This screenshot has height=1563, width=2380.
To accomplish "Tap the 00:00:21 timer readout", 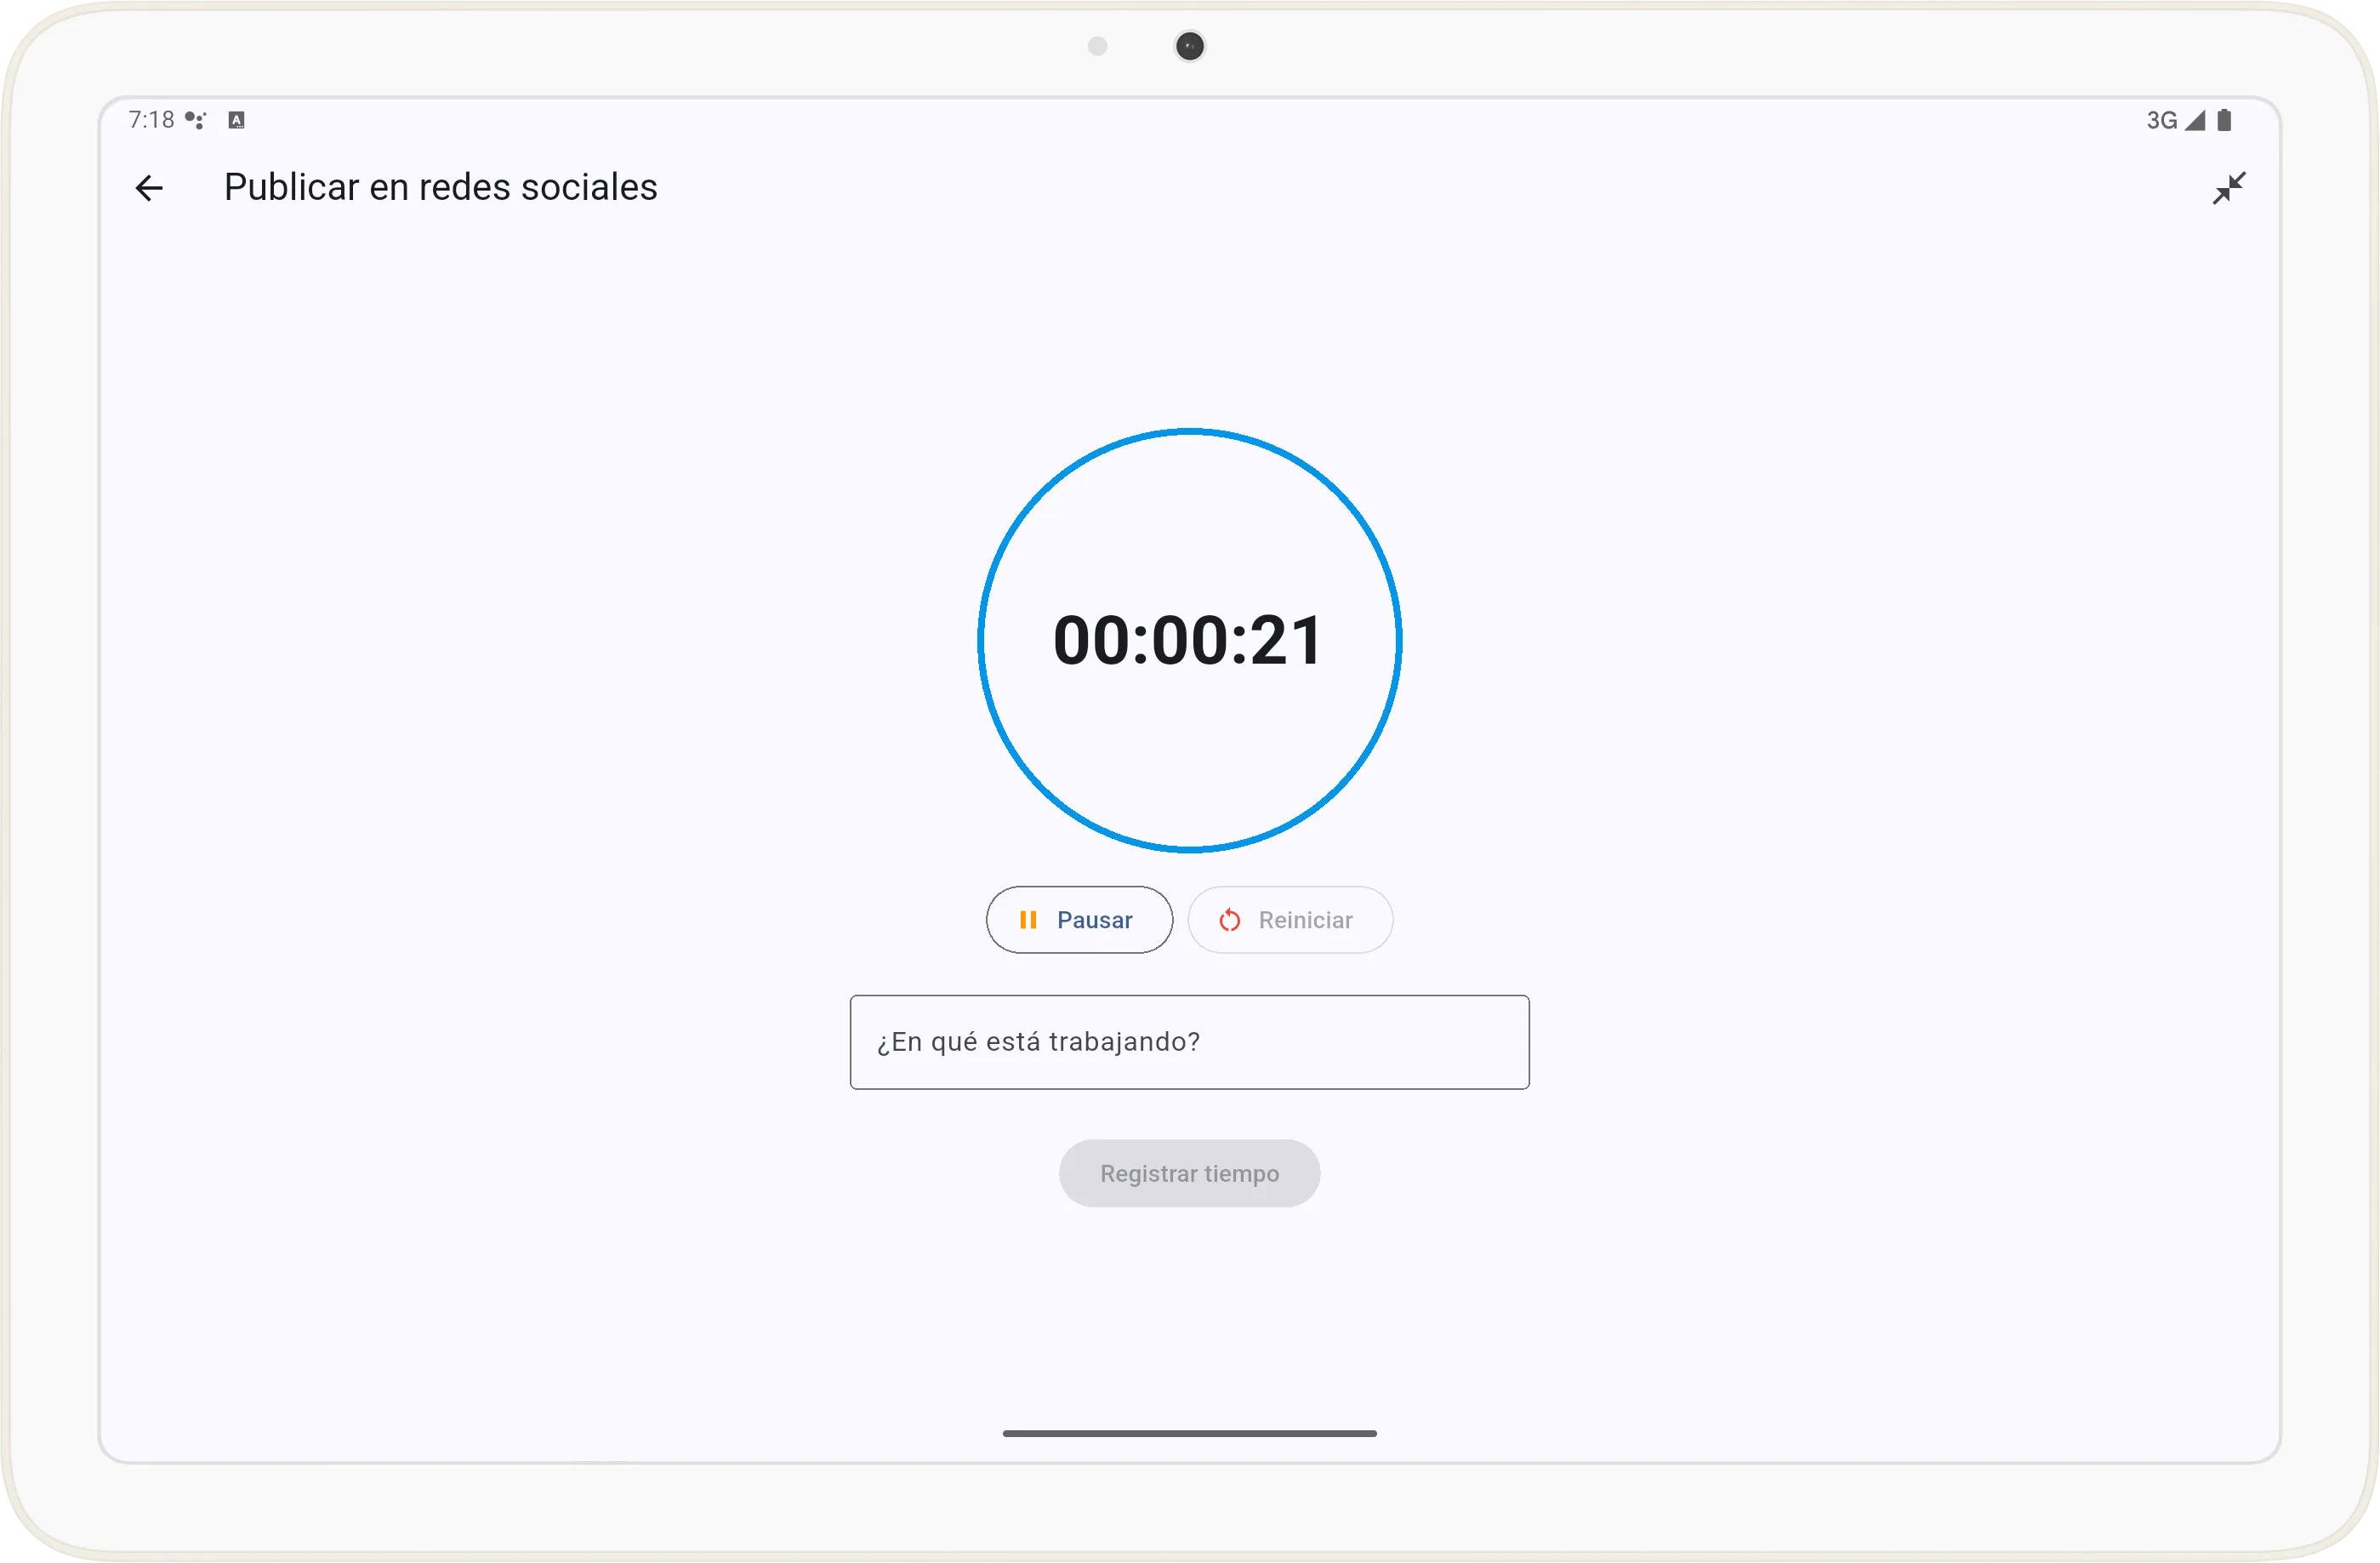I will click(x=1189, y=640).
